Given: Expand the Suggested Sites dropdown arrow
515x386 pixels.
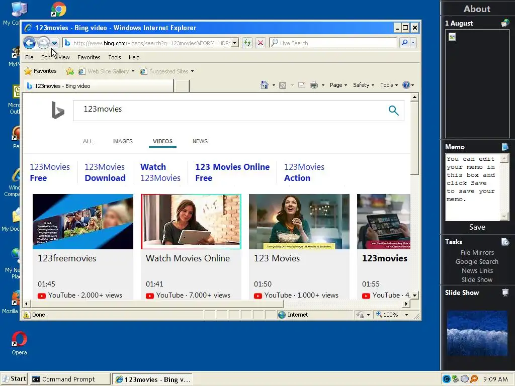Looking at the screenshot, I should (x=193, y=71).
